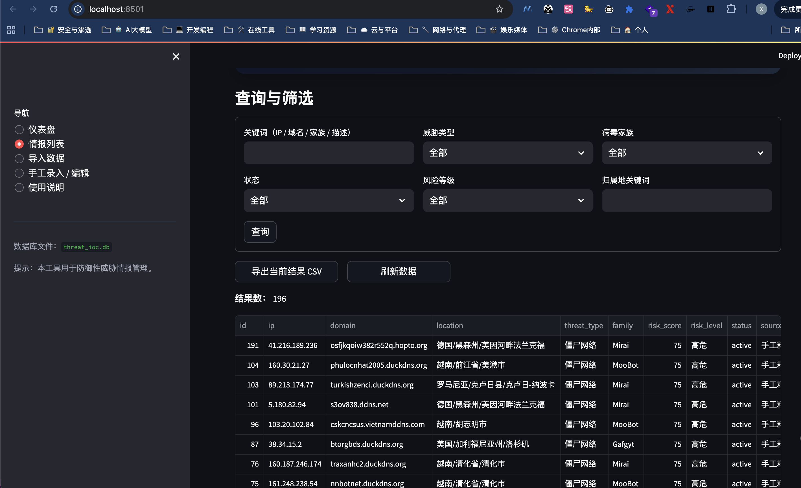Open the AI大模型 bookmark folder
Screen dimensions: 801x488
(x=127, y=30)
